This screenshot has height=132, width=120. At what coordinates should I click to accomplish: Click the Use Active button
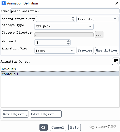[x=107, y=50]
